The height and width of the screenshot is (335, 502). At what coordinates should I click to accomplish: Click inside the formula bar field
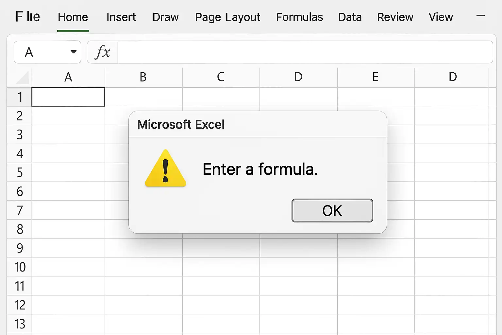click(x=305, y=52)
